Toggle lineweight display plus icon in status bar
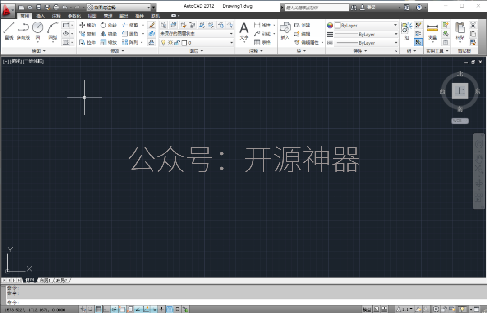Screen dimensions: 487x313 [161, 309]
